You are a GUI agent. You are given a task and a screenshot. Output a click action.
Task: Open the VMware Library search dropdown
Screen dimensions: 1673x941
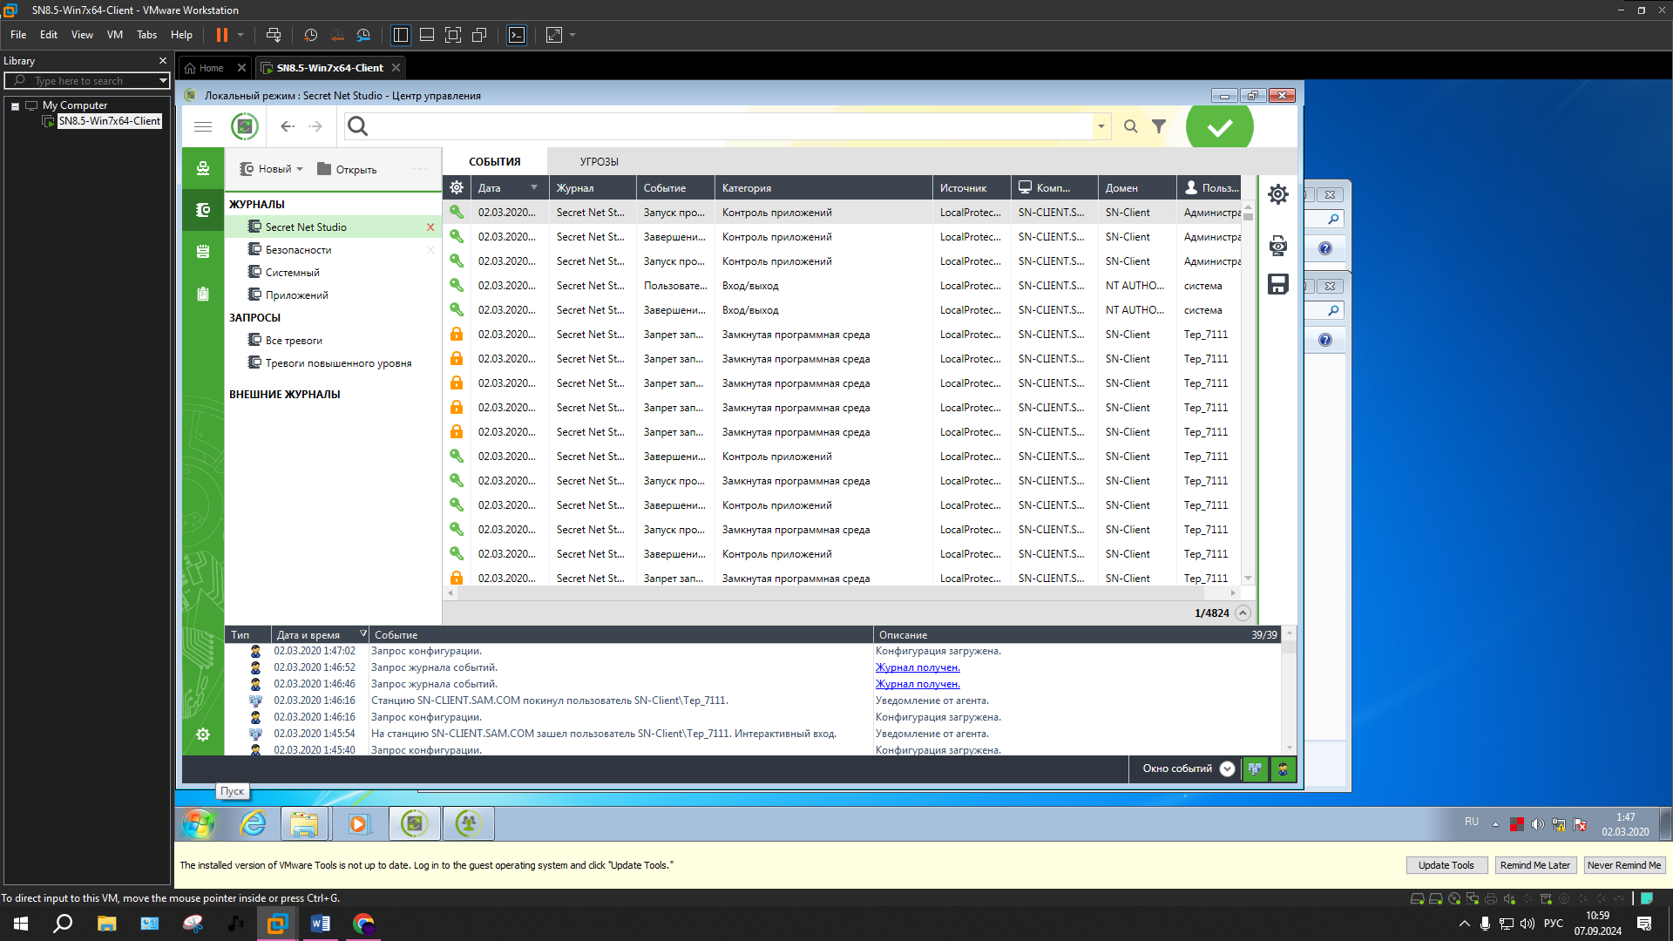pyautogui.click(x=163, y=80)
